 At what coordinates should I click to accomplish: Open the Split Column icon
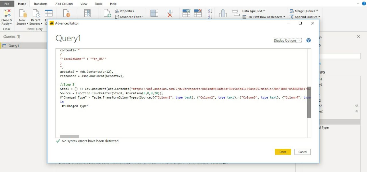223,13
